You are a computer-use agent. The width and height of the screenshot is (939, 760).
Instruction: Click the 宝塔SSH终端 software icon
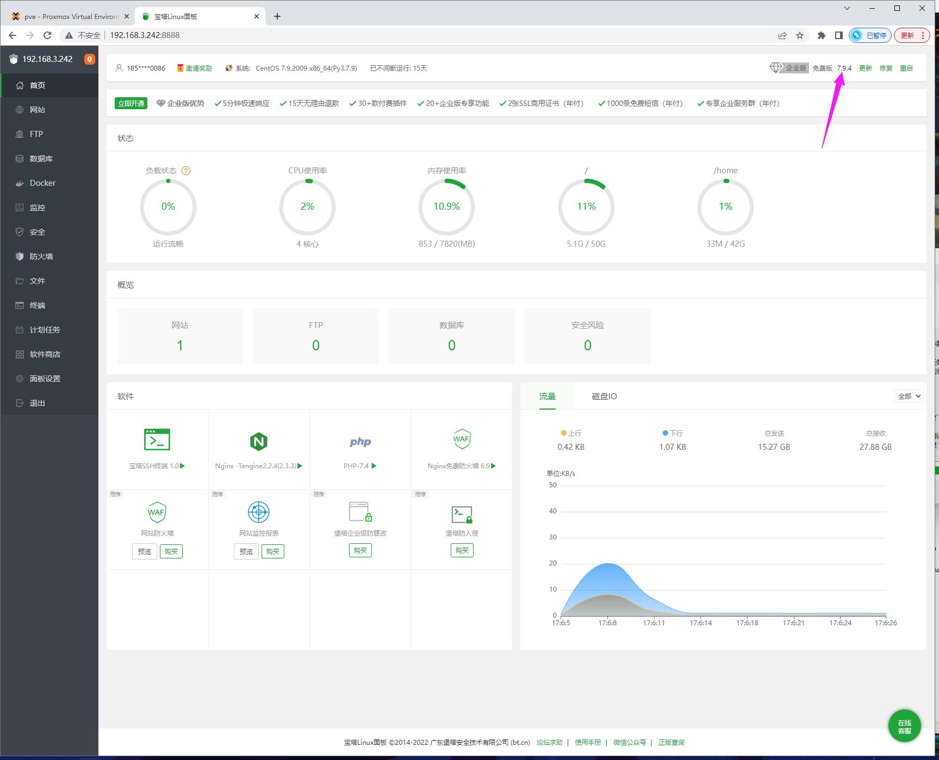click(157, 439)
